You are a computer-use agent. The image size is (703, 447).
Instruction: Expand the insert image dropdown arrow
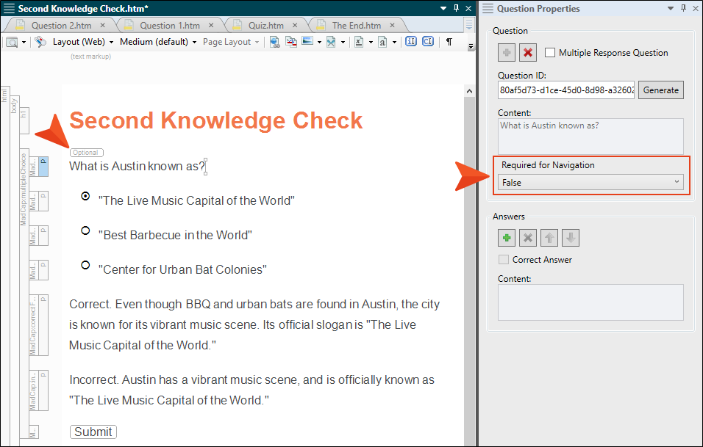[x=319, y=43]
